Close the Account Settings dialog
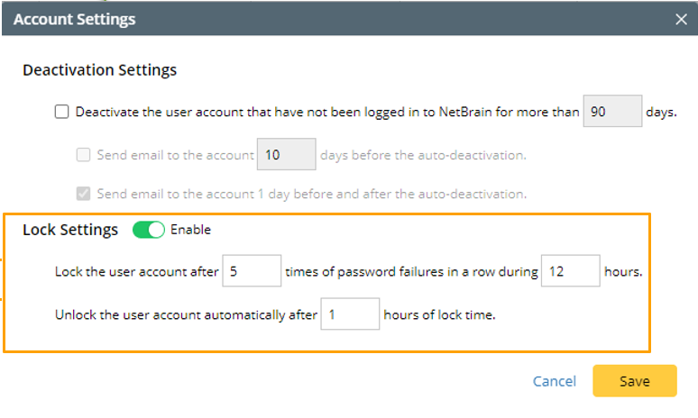Image resolution: width=698 pixels, height=418 pixels. point(681,18)
